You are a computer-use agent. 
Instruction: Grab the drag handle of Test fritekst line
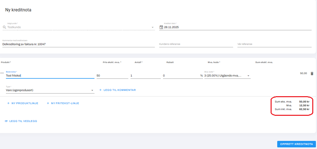click(x=2, y=73)
